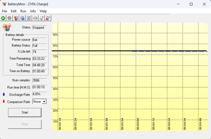Click the checklist toolbar icon
211x139 pixels.
(x=29, y=18)
